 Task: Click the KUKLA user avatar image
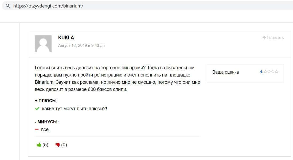[43, 44]
